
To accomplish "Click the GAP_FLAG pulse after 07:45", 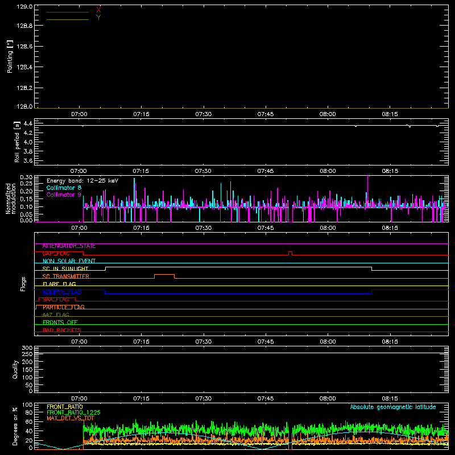I will point(291,253).
